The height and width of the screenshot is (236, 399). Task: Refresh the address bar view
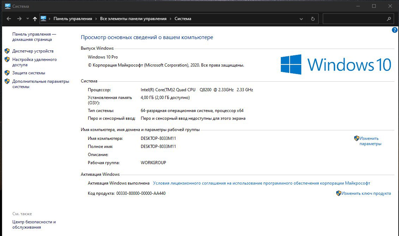click(313, 19)
